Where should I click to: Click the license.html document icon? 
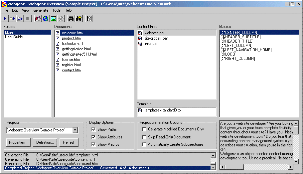[58, 60]
